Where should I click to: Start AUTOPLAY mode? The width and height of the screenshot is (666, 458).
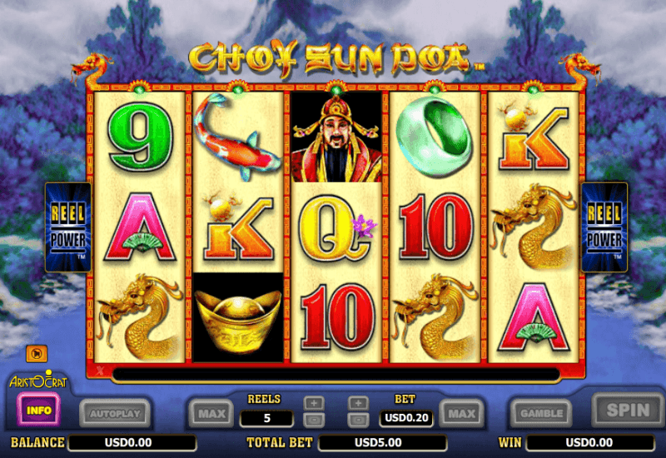point(115,413)
